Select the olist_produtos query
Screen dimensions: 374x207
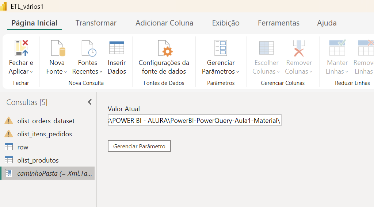(48, 160)
